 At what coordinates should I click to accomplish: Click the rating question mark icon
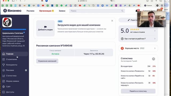click(122, 39)
